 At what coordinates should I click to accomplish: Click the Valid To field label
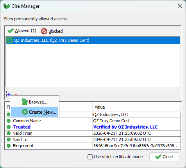point(20,139)
